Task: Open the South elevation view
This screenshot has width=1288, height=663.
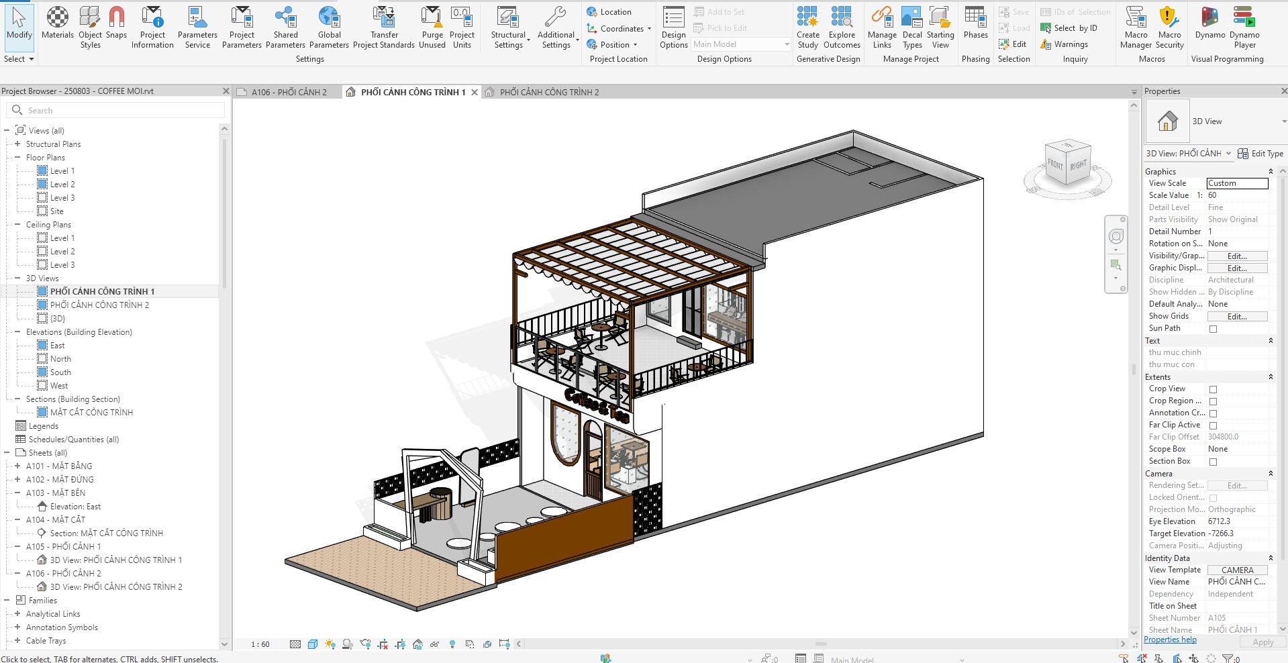Action: pos(60,372)
